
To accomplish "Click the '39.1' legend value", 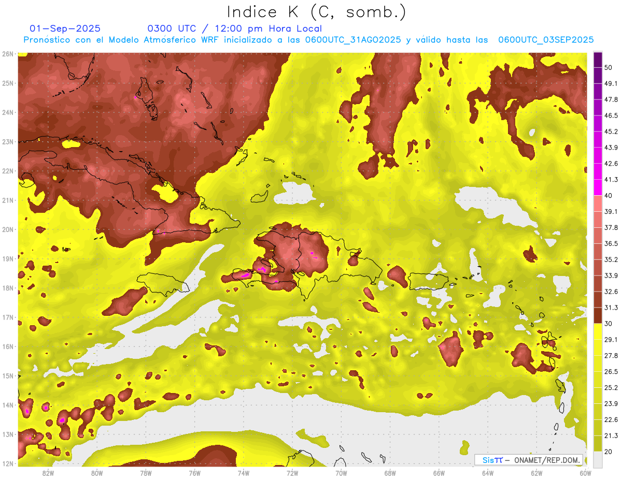I will point(611,211).
